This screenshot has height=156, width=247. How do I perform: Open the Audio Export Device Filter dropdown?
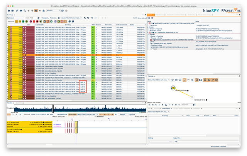click(x=159, y=112)
